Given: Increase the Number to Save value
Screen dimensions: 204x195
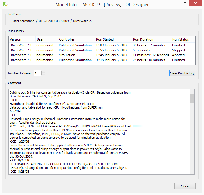Looking at the screenshot, I should pos(43,72).
